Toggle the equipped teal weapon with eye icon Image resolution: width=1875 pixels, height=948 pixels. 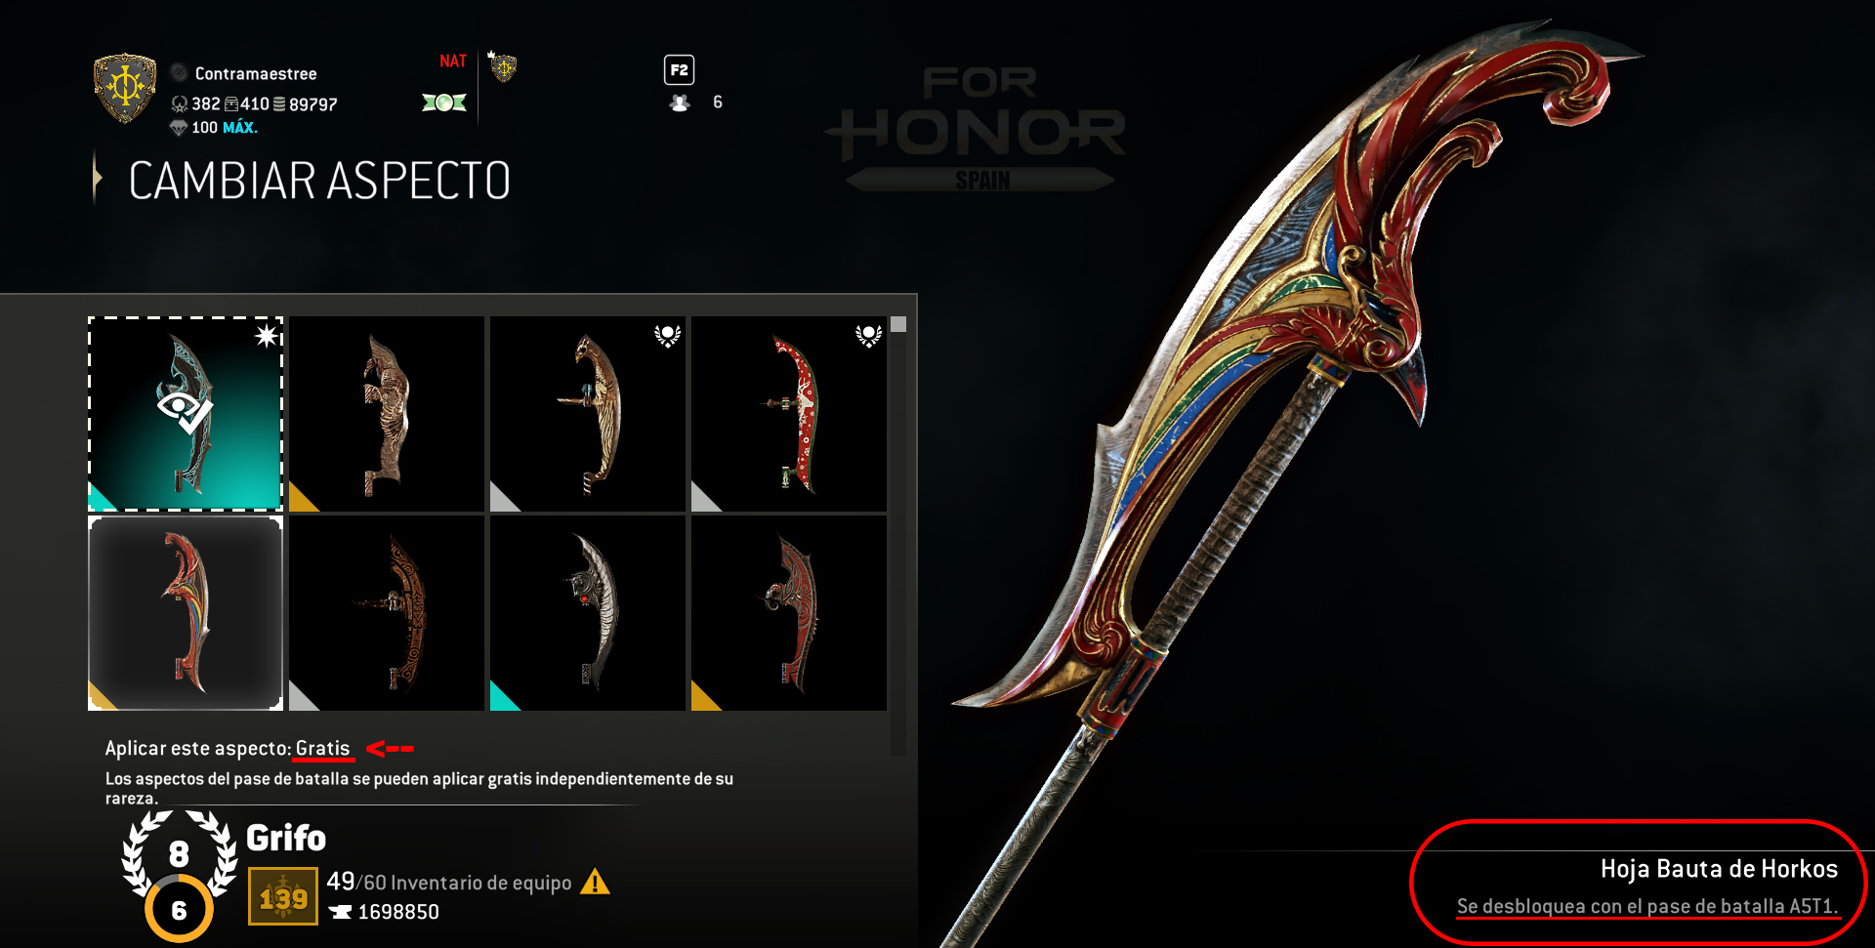pos(186,414)
